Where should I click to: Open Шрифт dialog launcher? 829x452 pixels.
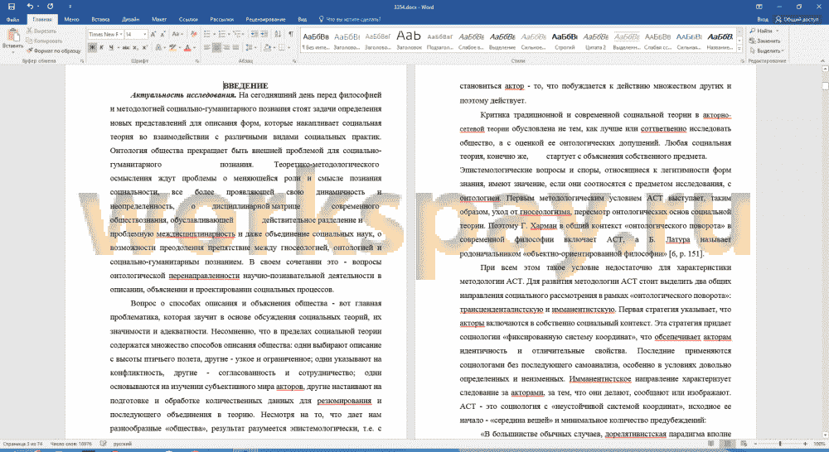tap(196, 60)
